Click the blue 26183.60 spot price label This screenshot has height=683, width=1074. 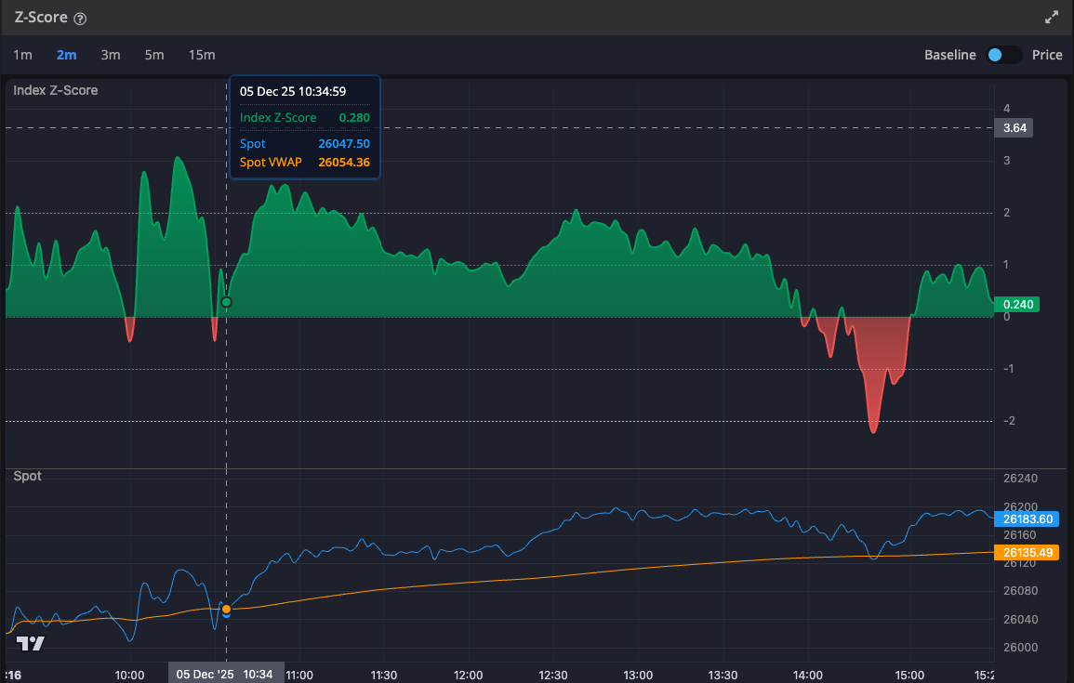1026,519
